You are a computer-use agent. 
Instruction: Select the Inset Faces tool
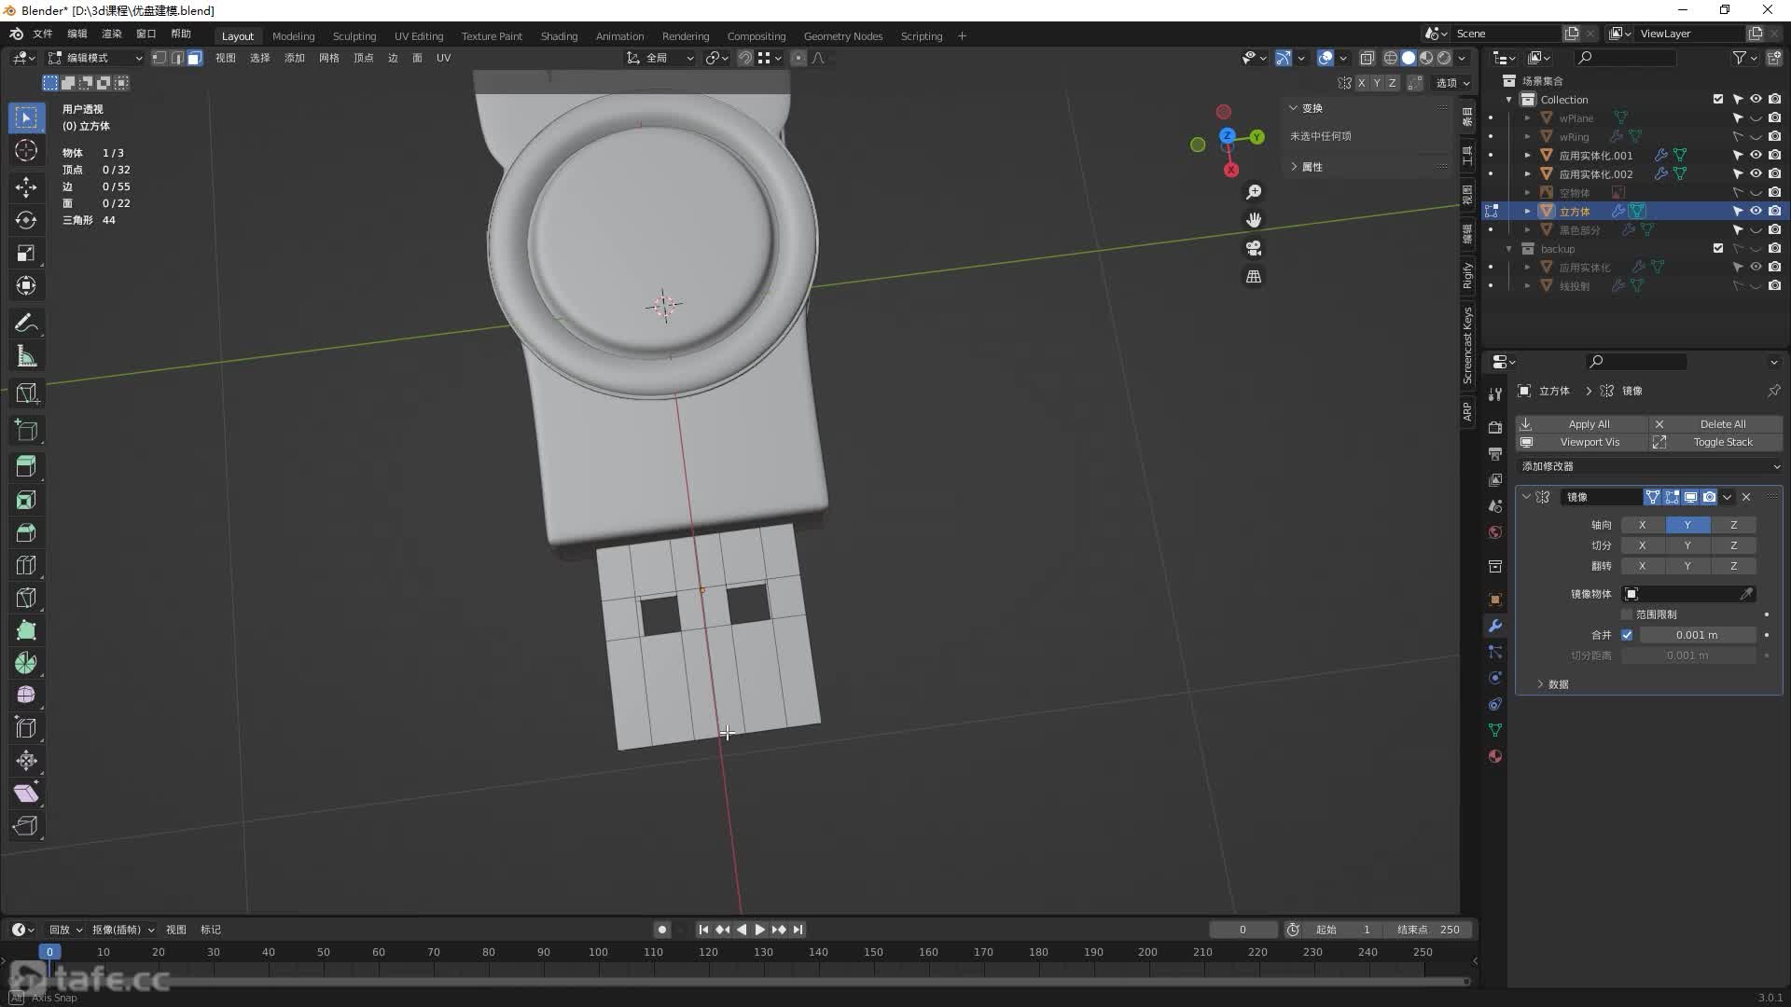(26, 500)
